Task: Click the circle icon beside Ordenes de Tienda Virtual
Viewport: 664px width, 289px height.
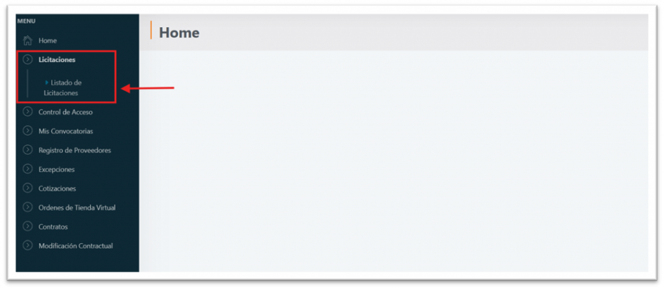Action: pos(27,207)
